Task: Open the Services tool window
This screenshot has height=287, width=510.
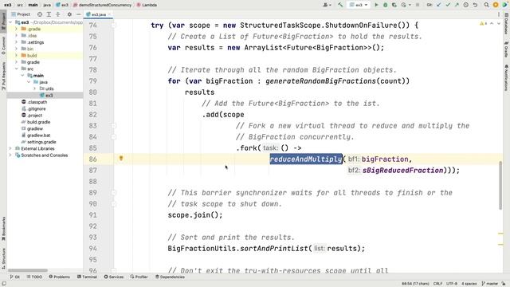Action: [114, 277]
